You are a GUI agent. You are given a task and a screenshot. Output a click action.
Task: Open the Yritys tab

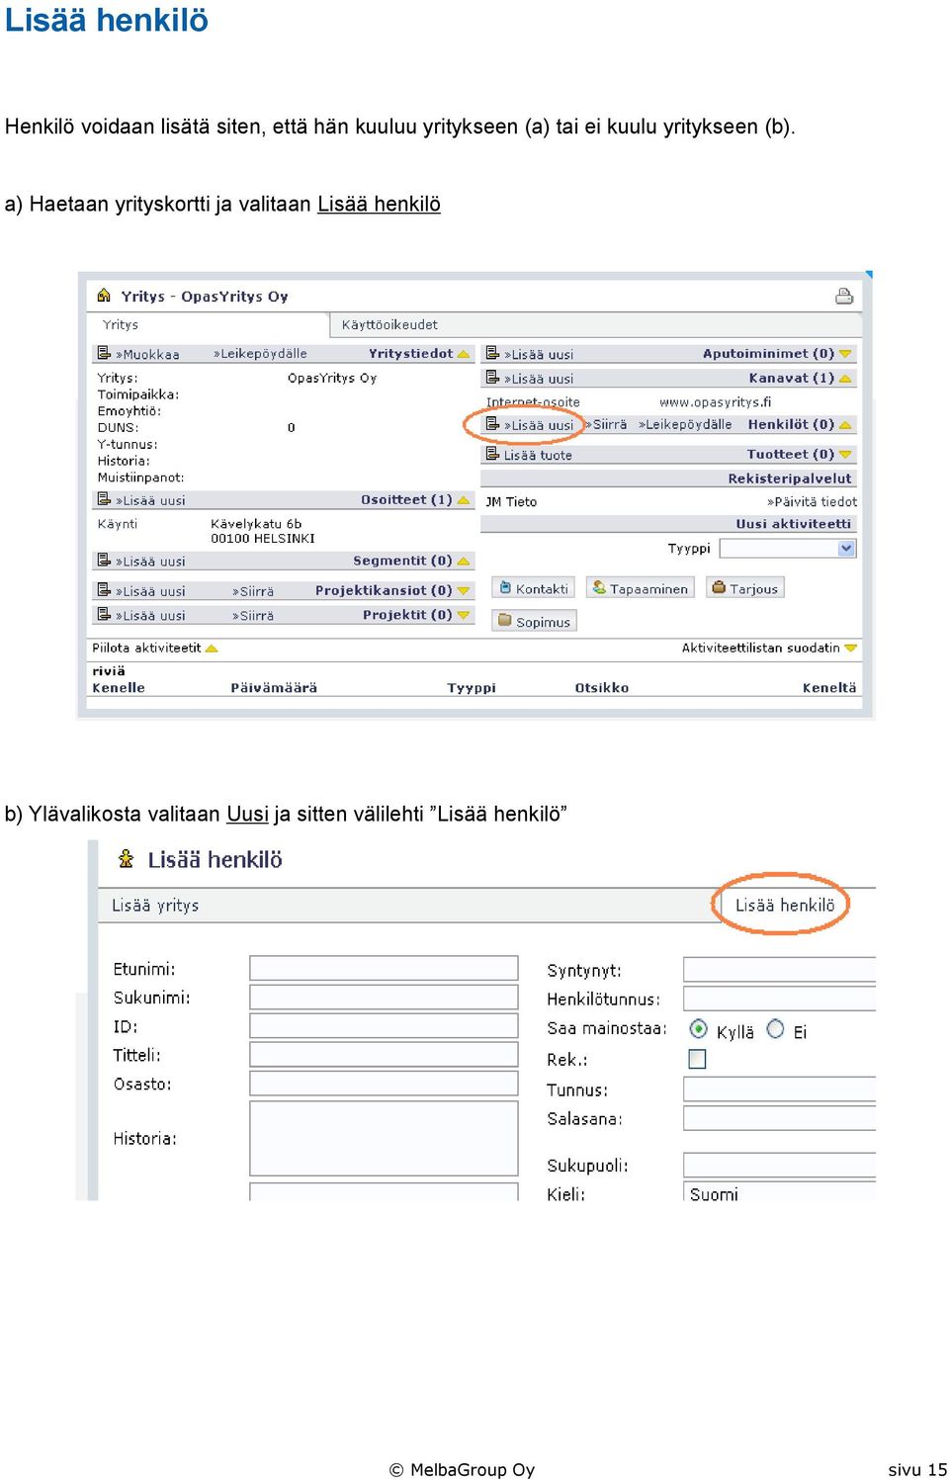(121, 324)
